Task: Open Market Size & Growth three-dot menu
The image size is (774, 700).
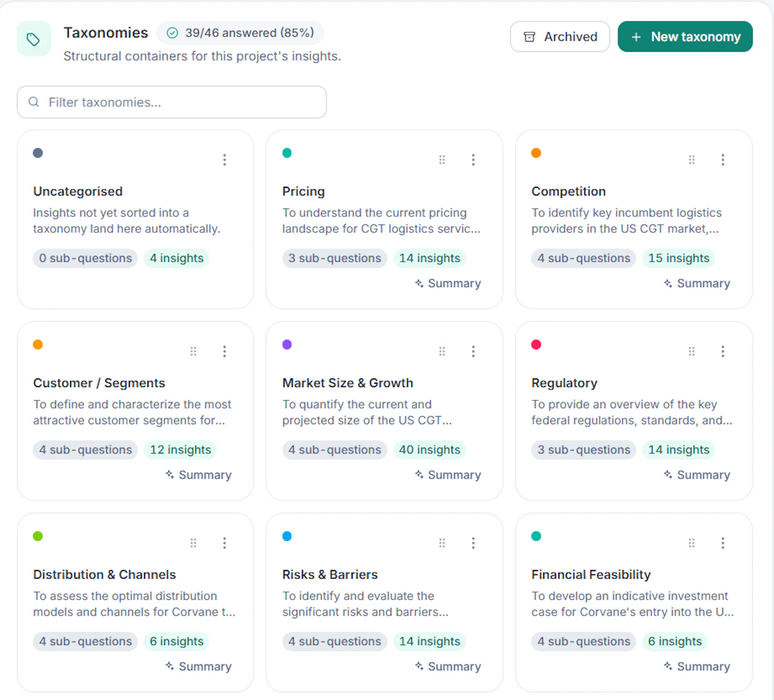Action: 473,351
